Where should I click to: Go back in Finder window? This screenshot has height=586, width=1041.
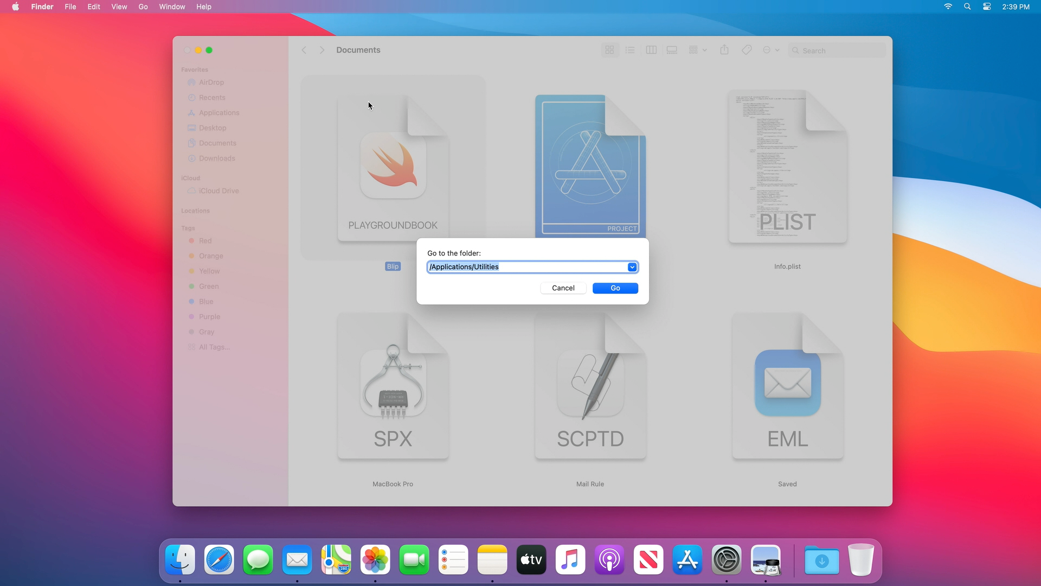pyautogui.click(x=304, y=50)
